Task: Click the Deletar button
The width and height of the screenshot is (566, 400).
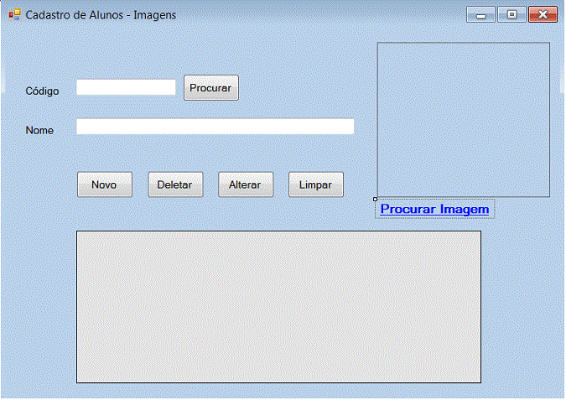Action: point(175,184)
